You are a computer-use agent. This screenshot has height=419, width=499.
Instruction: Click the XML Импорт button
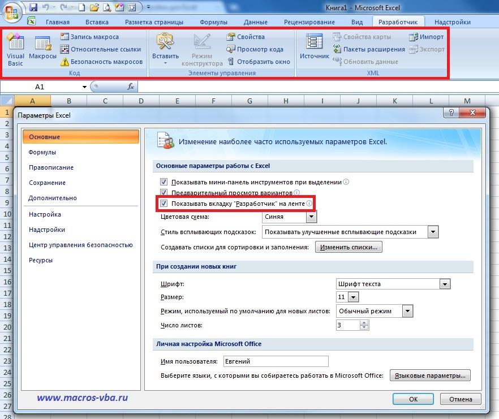click(426, 37)
